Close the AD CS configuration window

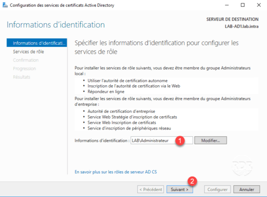[x=259, y=5]
